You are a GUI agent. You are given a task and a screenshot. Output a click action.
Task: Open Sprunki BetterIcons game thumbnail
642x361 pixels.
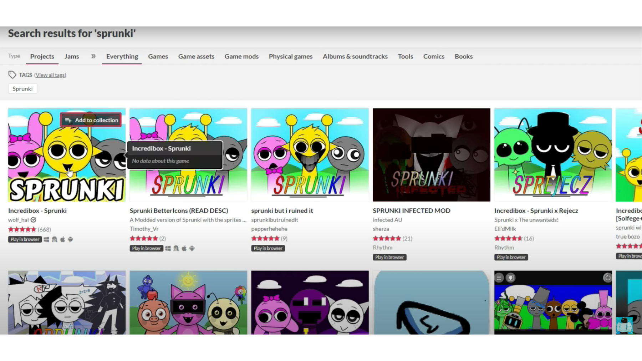[188, 155]
